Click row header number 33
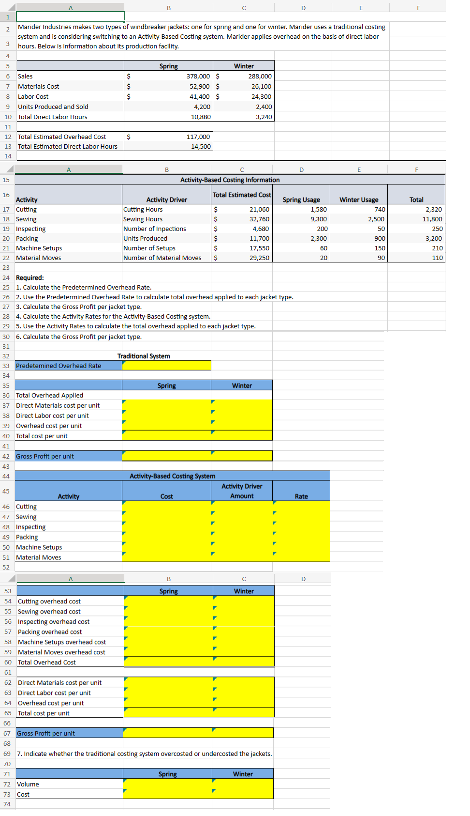The image size is (470, 816). [x=6, y=366]
